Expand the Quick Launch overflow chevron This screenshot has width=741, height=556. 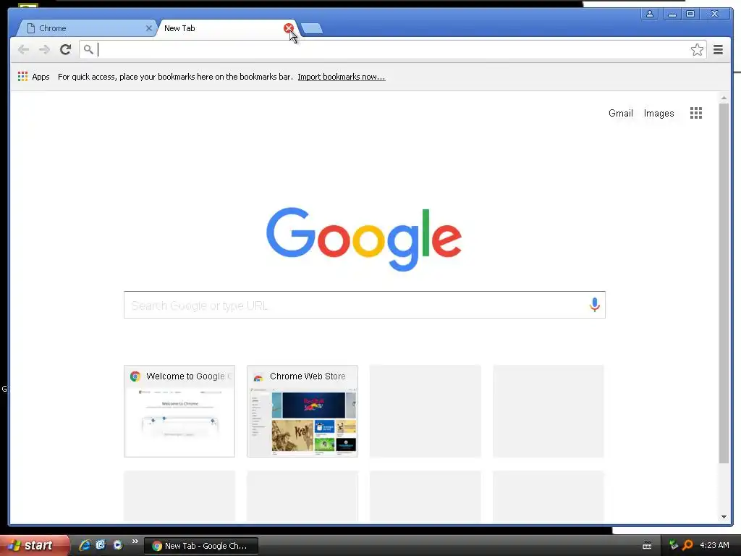135,542
